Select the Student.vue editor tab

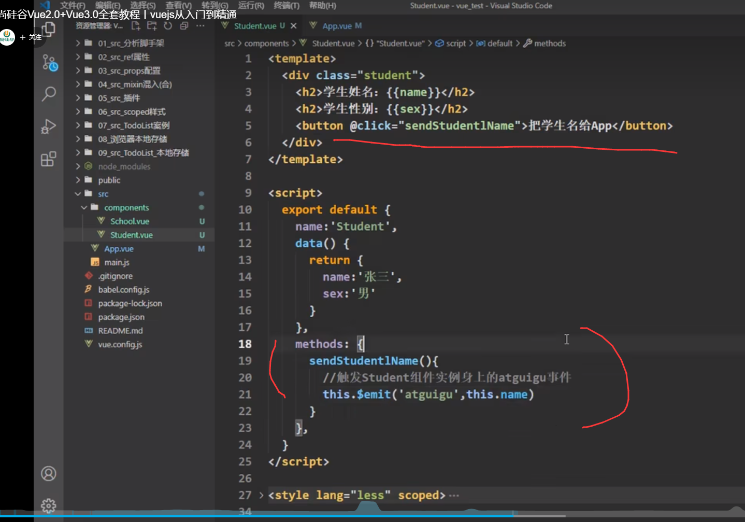point(259,26)
